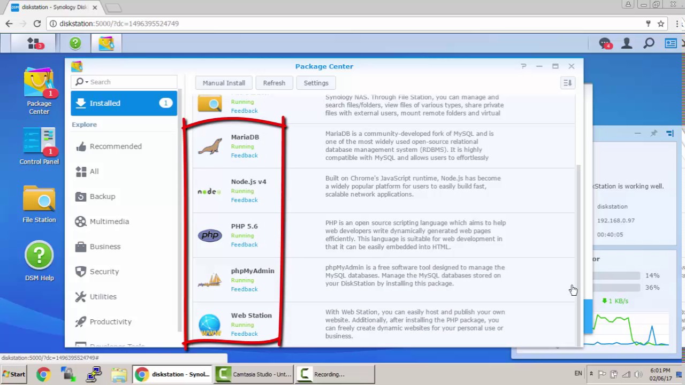
Task: Click the Refresh button
Action: click(x=274, y=83)
